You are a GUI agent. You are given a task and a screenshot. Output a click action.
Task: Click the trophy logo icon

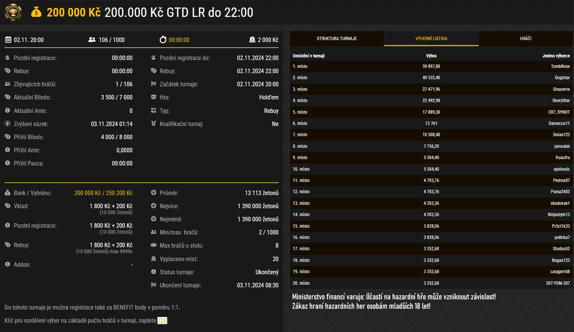click(x=13, y=12)
